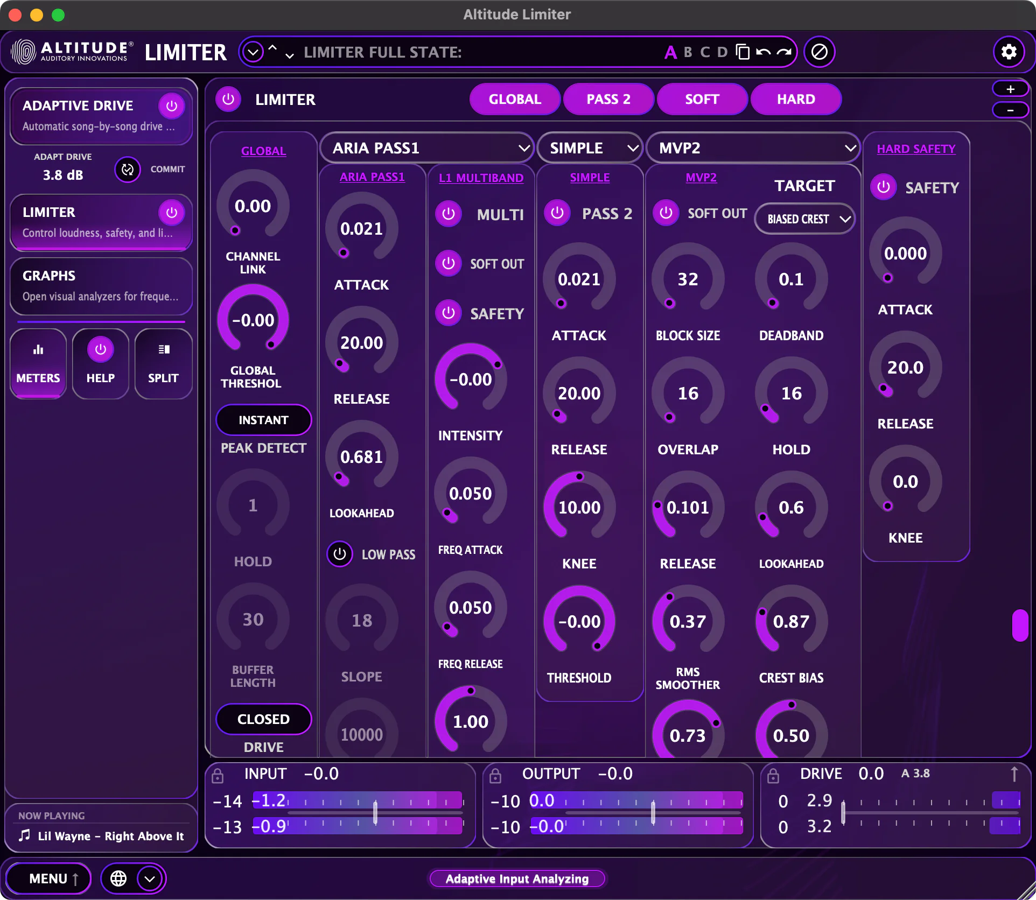The height and width of the screenshot is (900, 1036).
Task: Toggle PASS 2 power button
Action: tap(557, 213)
